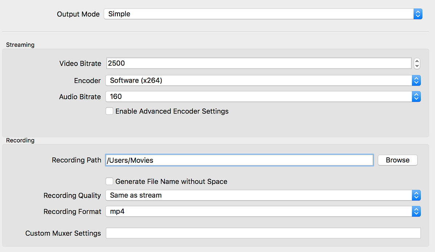Click the Encoder blue chevron arrows

click(x=416, y=80)
